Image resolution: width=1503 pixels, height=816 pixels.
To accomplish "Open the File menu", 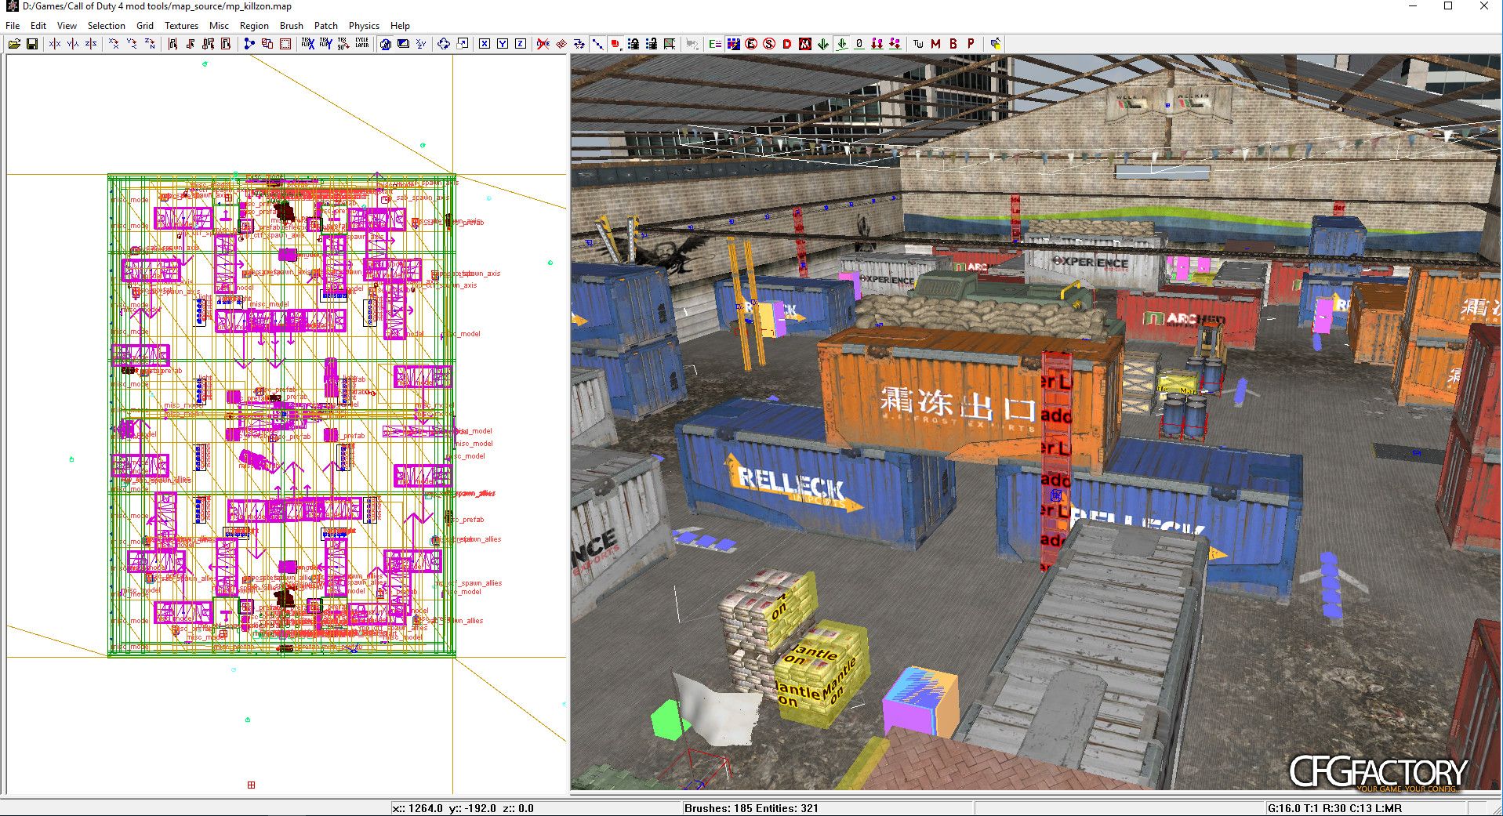I will (13, 25).
